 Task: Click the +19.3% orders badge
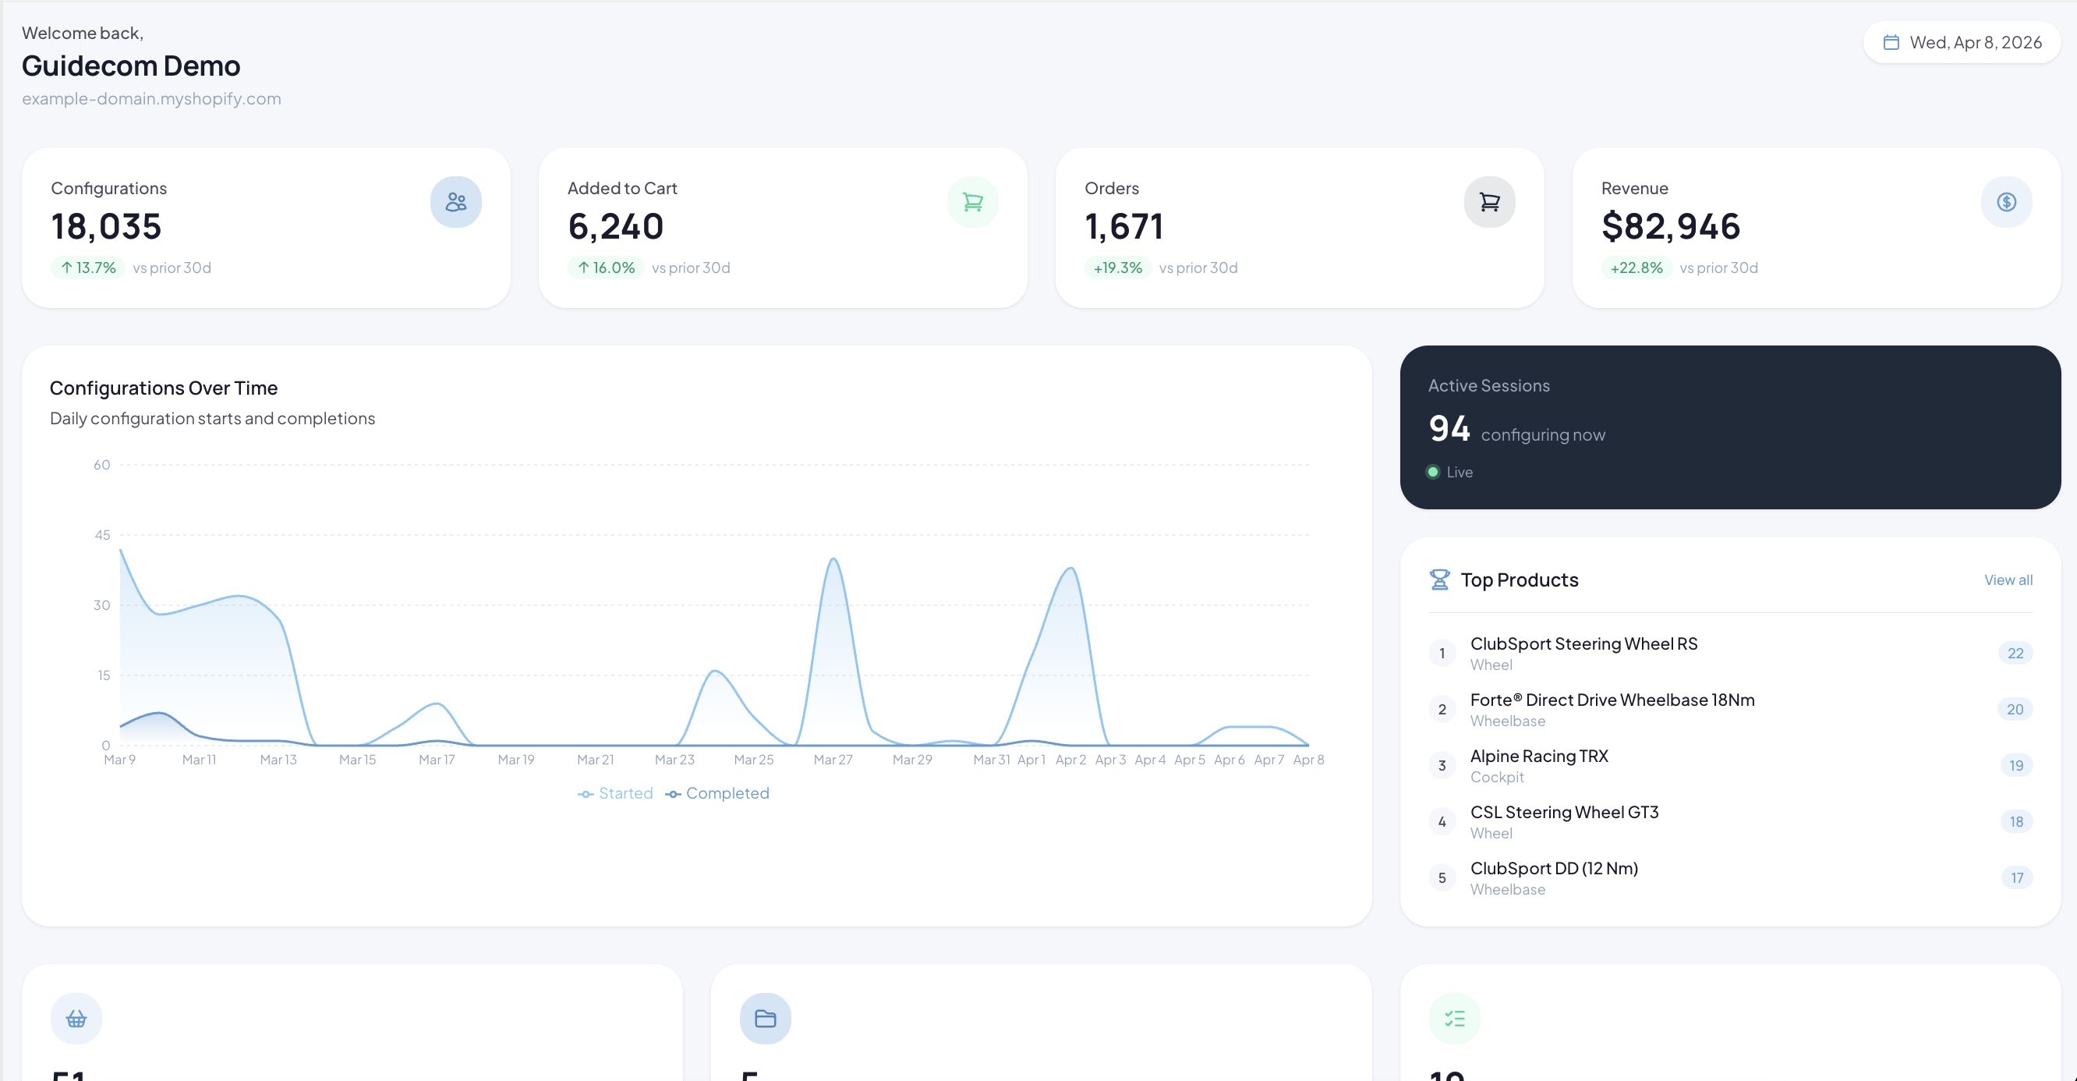[x=1117, y=268]
